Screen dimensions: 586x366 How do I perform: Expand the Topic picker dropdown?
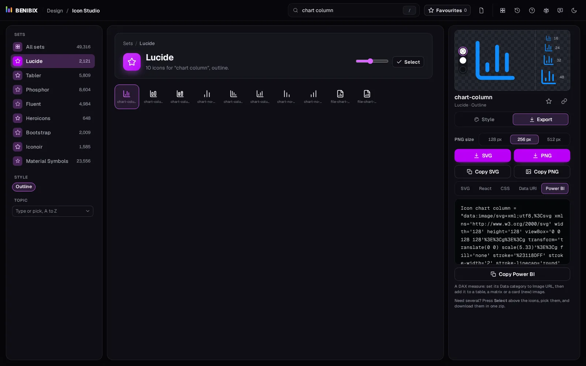point(53,211)
